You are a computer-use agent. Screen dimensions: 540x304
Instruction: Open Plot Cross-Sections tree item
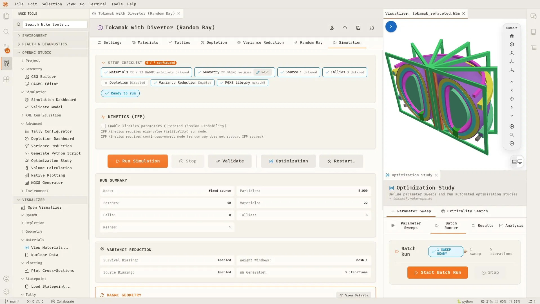(x=52, y=271)
